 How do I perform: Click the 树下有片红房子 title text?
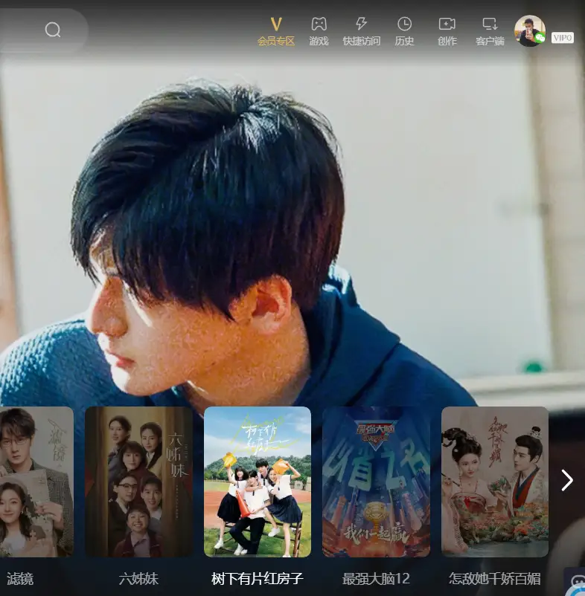click(x=258, y=579)
